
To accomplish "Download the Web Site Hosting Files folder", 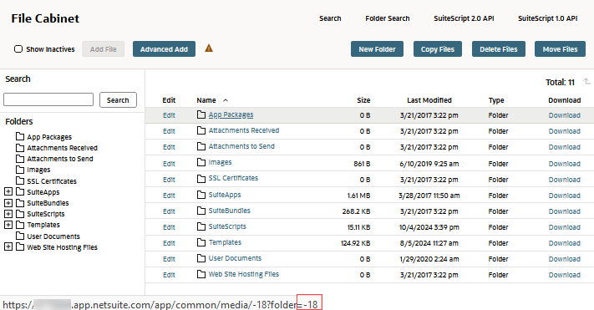I will point(565,275).
